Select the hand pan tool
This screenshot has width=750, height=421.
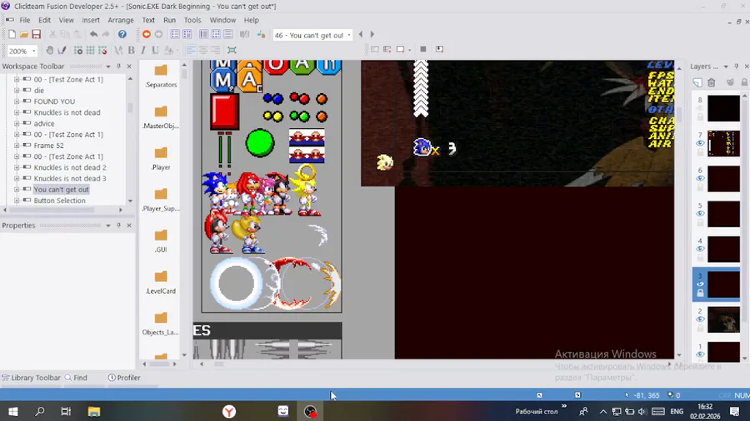click(49, 50)
